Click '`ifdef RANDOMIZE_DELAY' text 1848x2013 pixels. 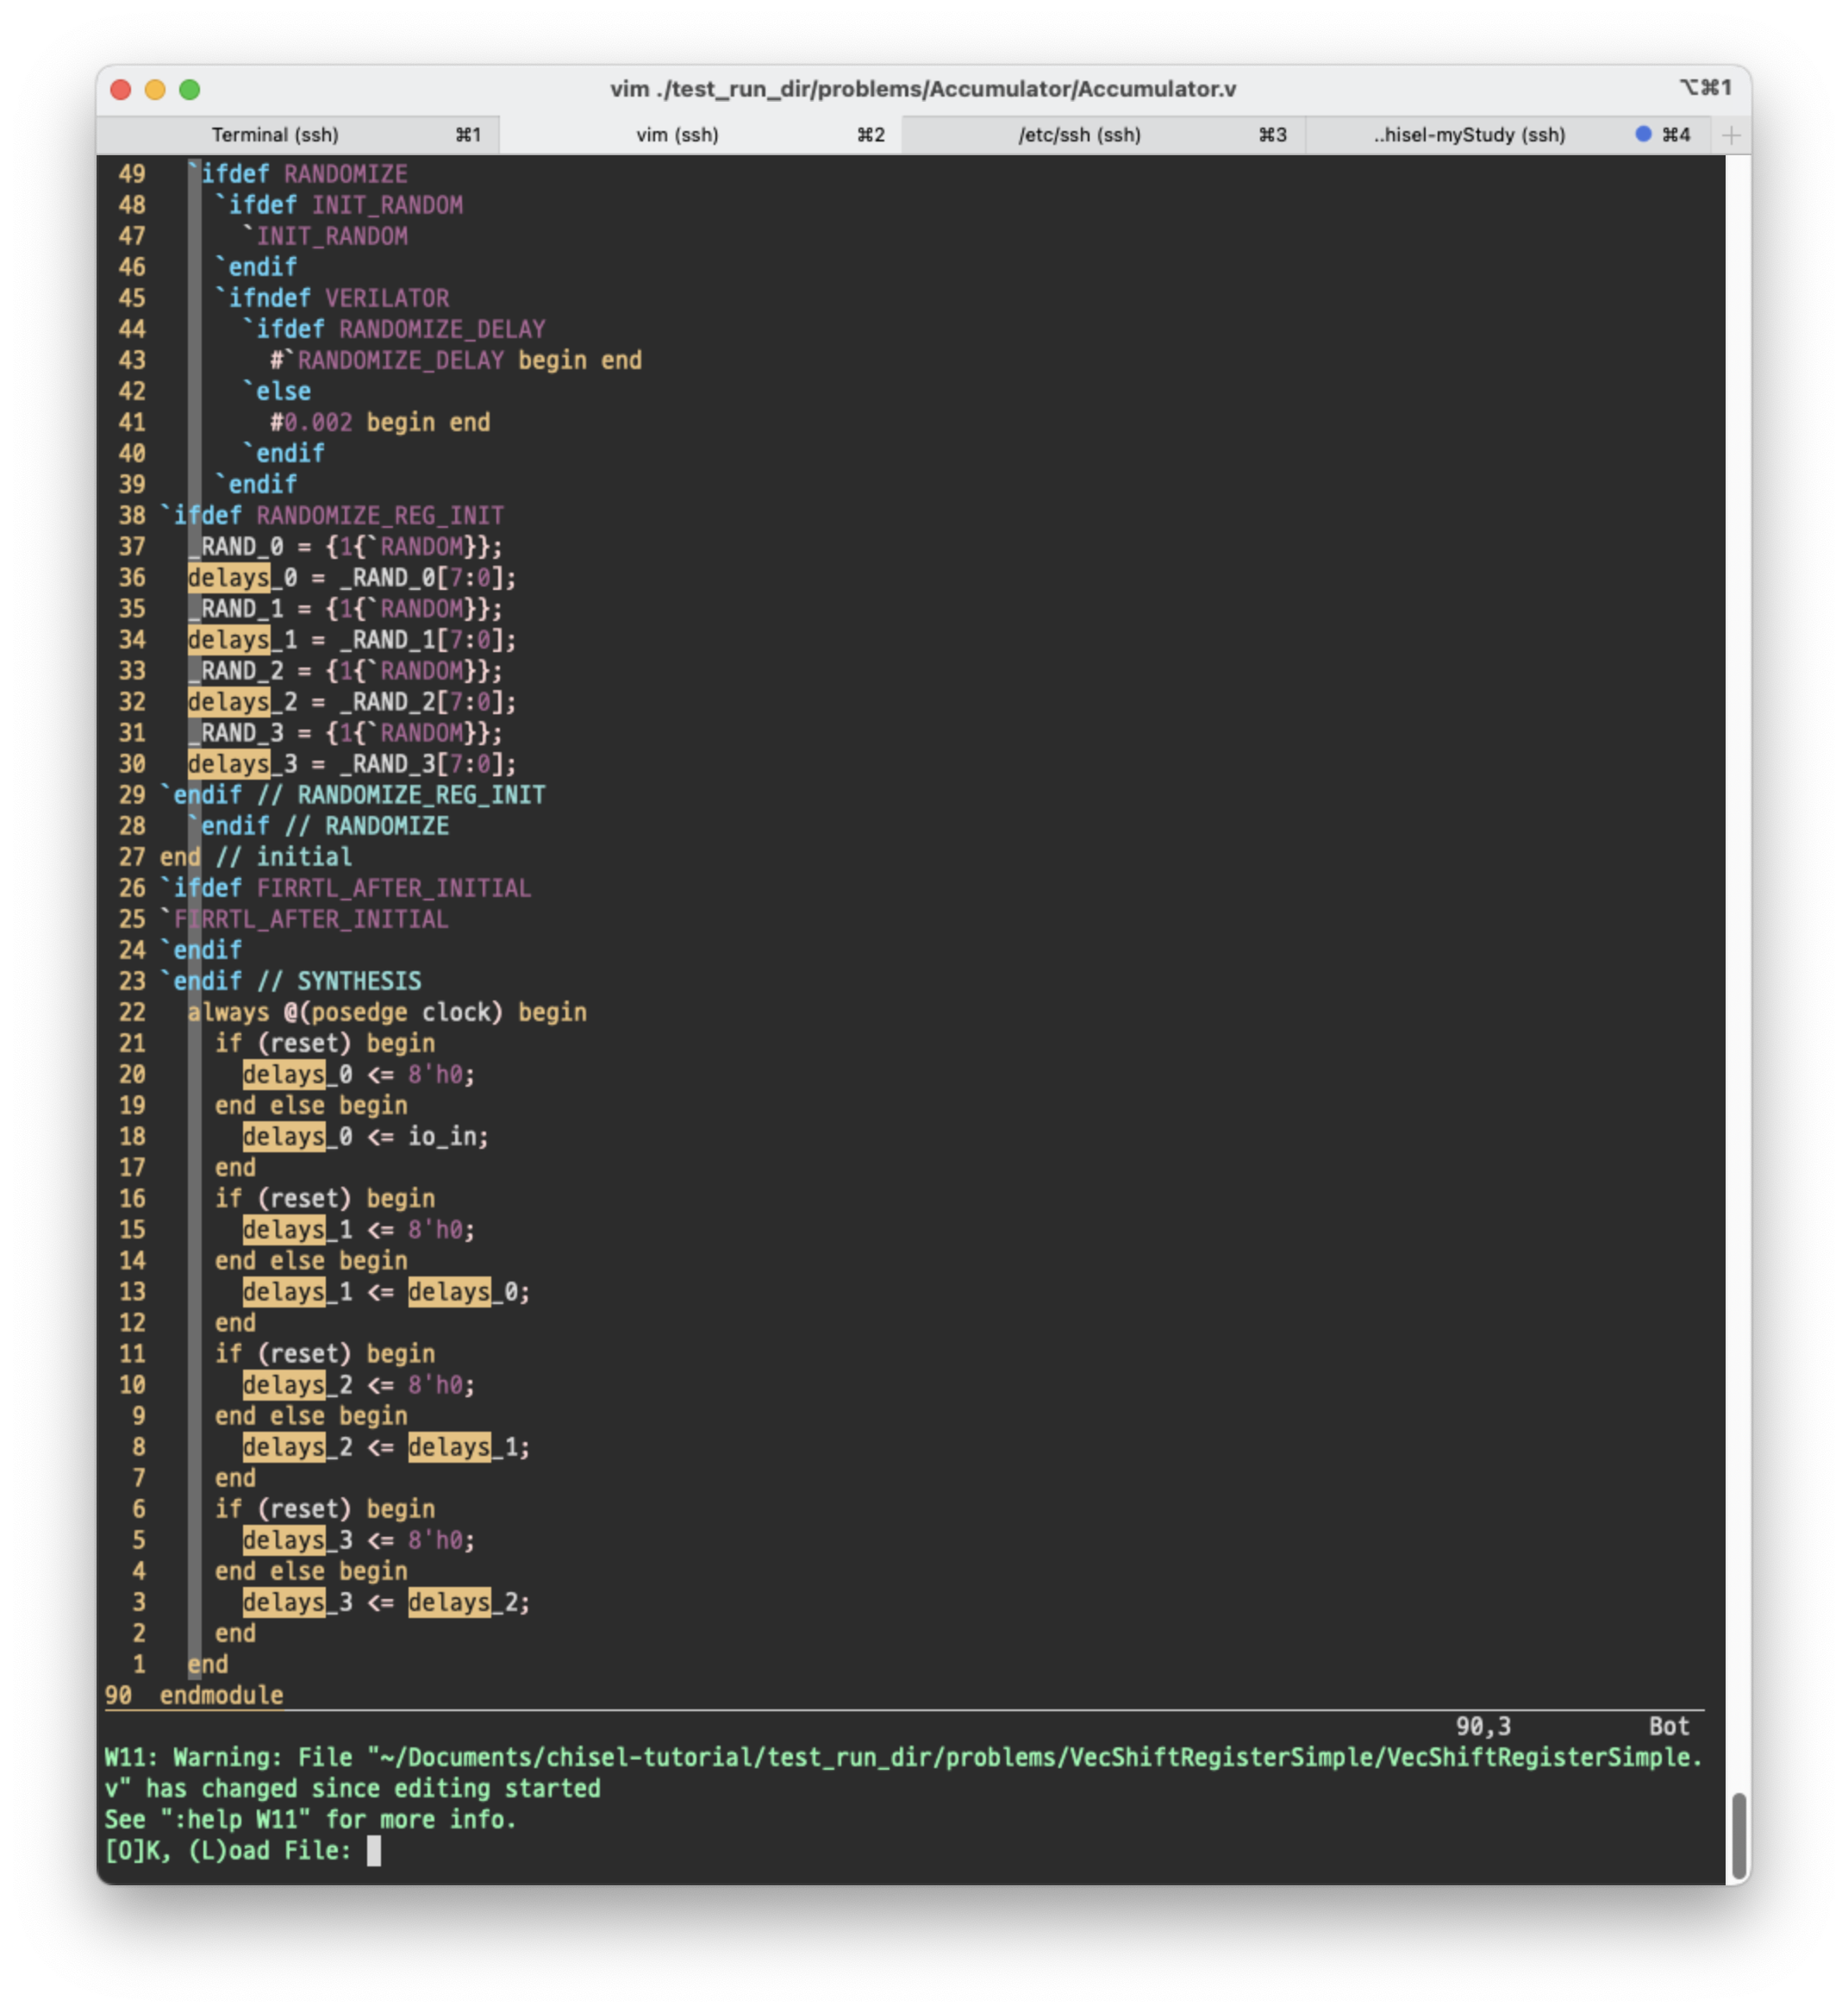[x=394, y=329]
